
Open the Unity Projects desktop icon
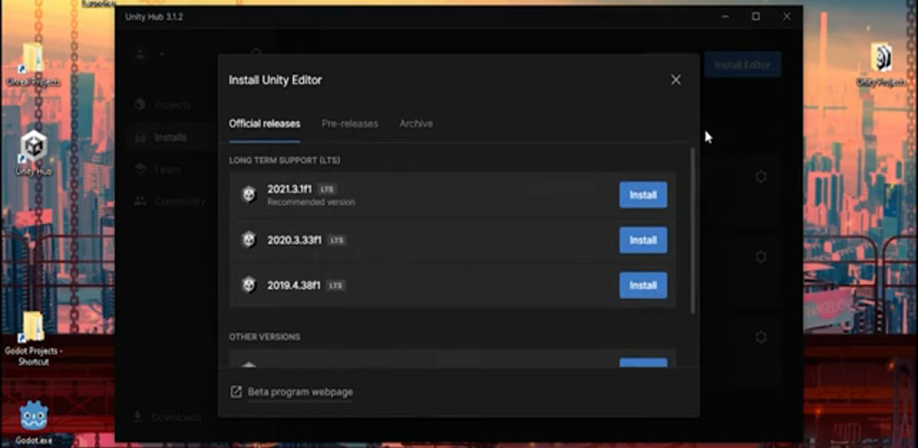(x=882, y=65)
